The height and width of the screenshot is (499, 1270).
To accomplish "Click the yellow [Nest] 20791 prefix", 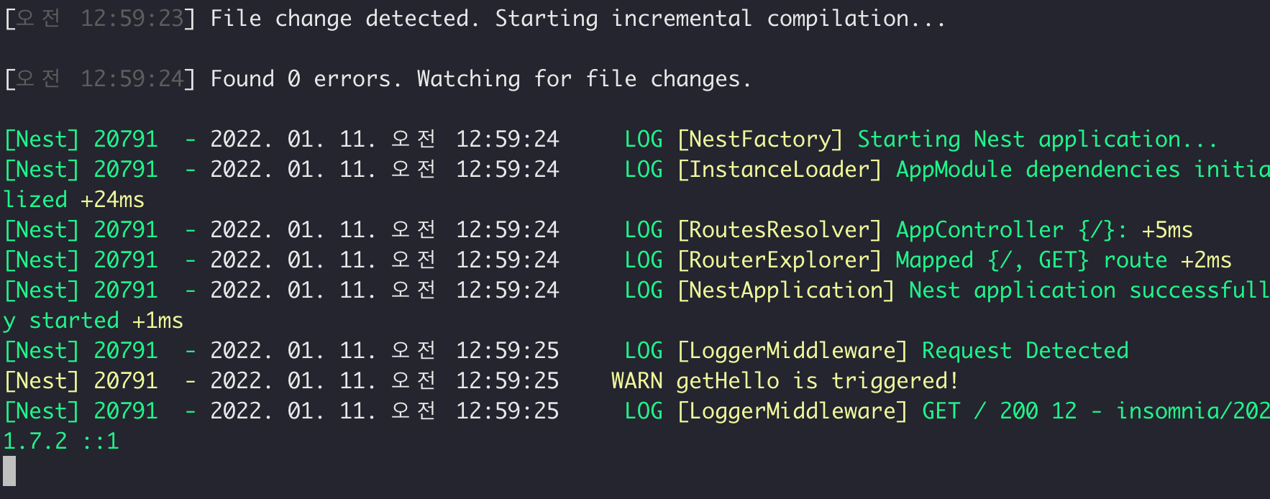I will (81, 381).
